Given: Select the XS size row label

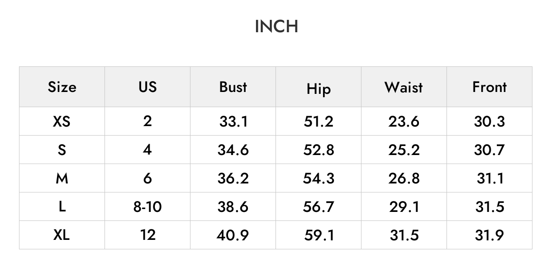Looking at the screenshot, I should [x=62, y=121].
